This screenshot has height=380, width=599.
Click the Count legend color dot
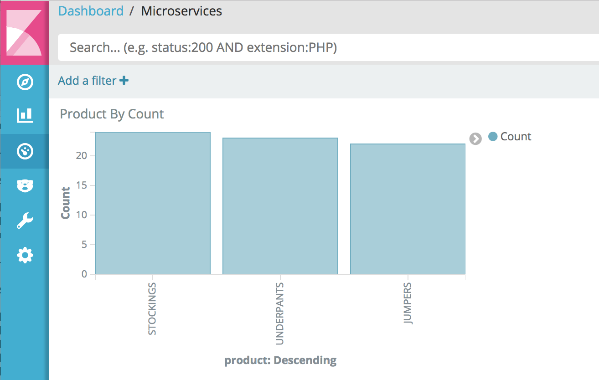tap(492, 136)
